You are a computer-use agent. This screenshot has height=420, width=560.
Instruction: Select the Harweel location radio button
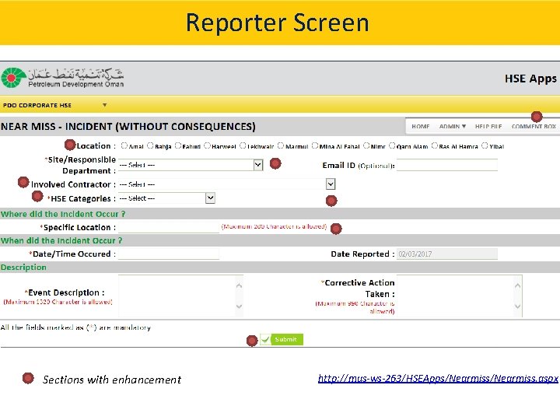(207, 145)
